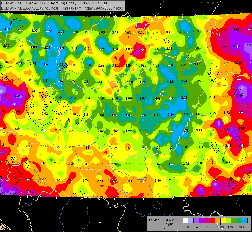
Task: Click the wind shear value 0.938
Action: click(129, 82)
